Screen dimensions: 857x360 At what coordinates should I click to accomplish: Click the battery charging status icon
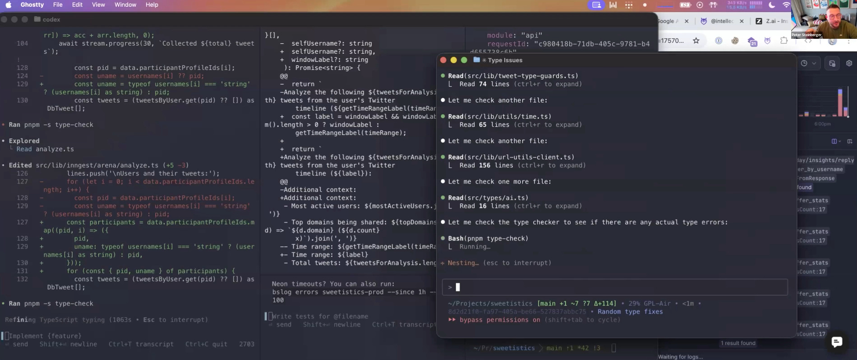pyautogui.click(x=685, y=5)
